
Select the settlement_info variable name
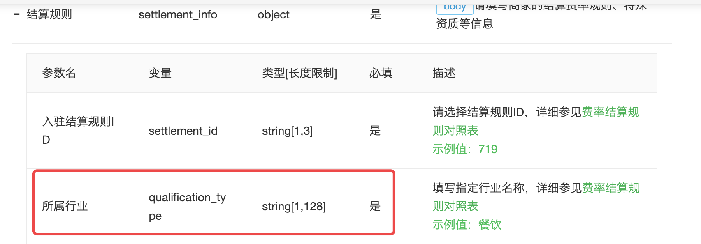178,15
